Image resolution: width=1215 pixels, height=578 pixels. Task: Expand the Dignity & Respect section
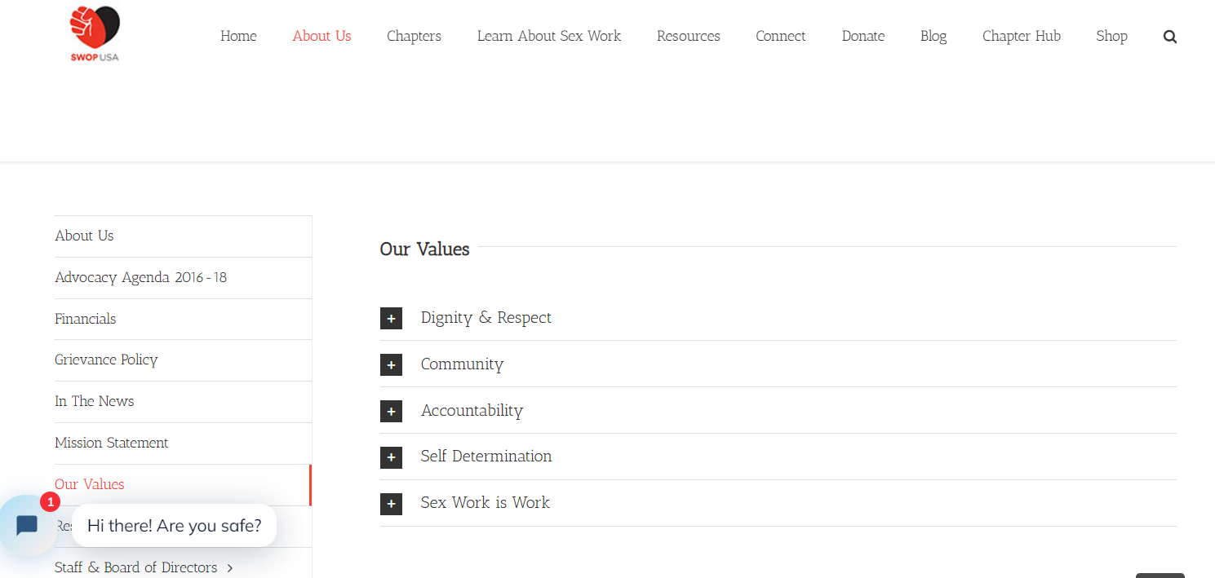click(x=486, y=318)
